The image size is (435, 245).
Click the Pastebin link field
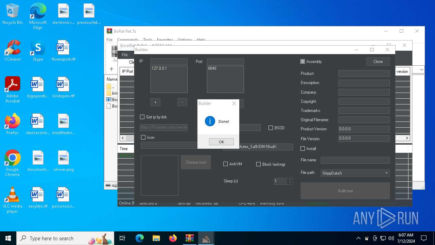coord(164,128)
